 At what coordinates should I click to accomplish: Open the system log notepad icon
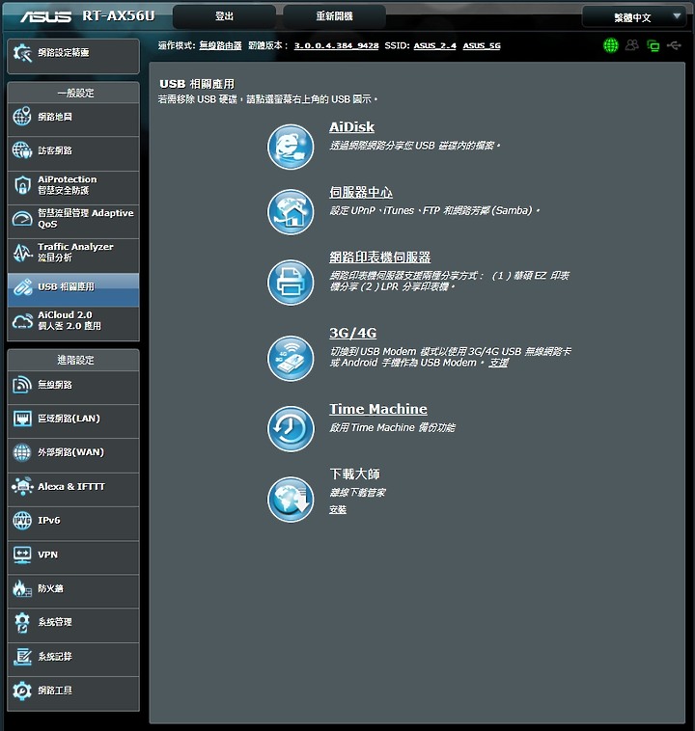pyautogui.click(x=22, y=657)
